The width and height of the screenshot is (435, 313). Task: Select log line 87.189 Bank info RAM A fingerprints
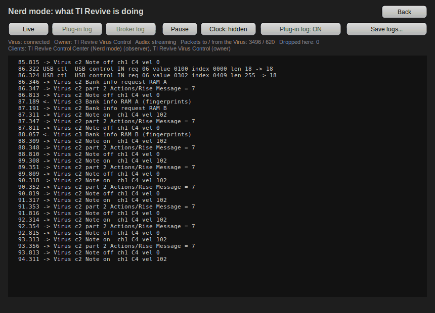[105, 101]
